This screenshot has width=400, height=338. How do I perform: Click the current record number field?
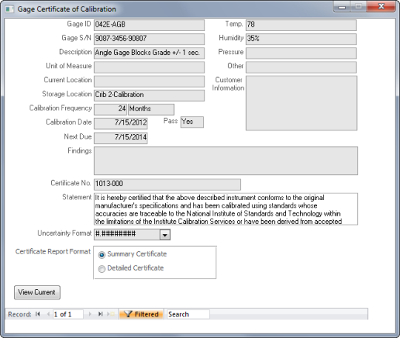pyautogui.click(x=68, y=314)
